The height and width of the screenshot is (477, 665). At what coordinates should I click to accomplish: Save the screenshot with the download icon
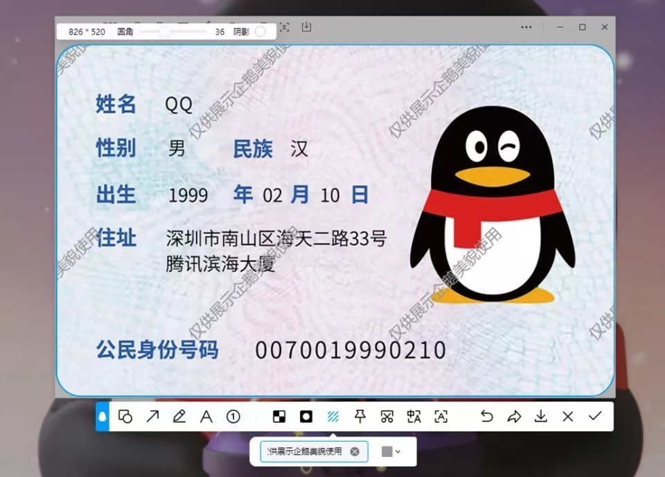pyautogui.click(x=542, y=417)
